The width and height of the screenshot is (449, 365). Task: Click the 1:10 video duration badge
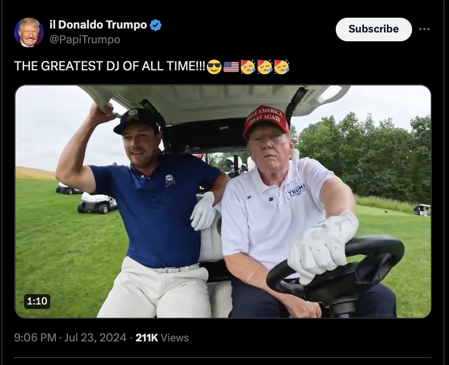click(37, 301)
